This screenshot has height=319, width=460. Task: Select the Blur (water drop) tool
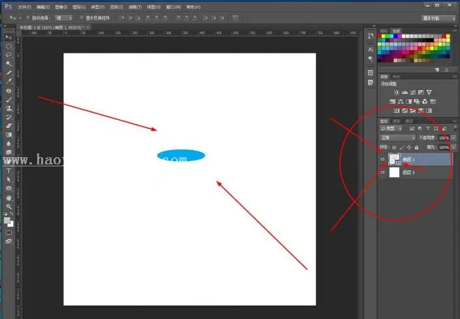8,144
